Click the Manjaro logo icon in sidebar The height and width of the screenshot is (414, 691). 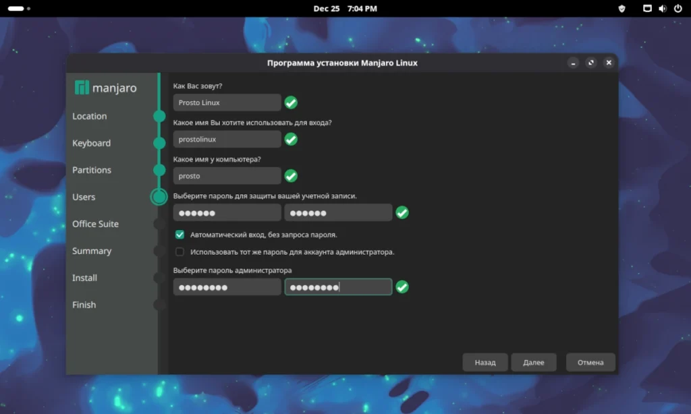pyautogui.click(x=82, y=88)
